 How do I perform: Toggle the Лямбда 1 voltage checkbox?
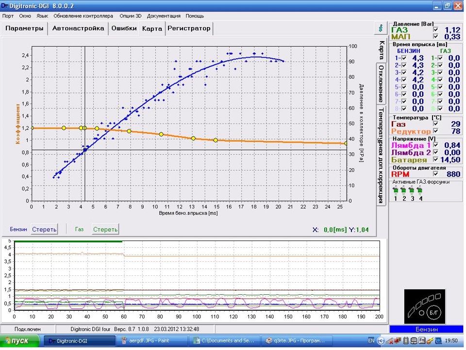[435, 144]
